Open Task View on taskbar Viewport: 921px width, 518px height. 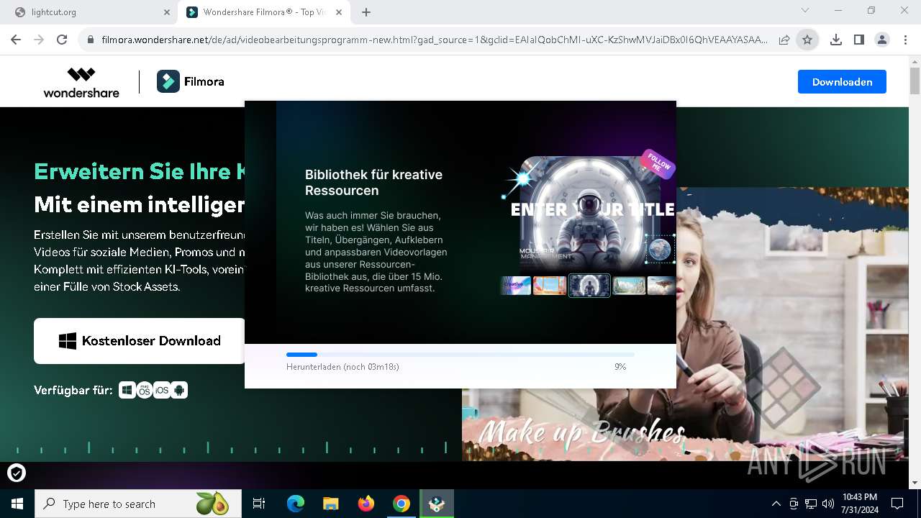(x=259, y=504)
